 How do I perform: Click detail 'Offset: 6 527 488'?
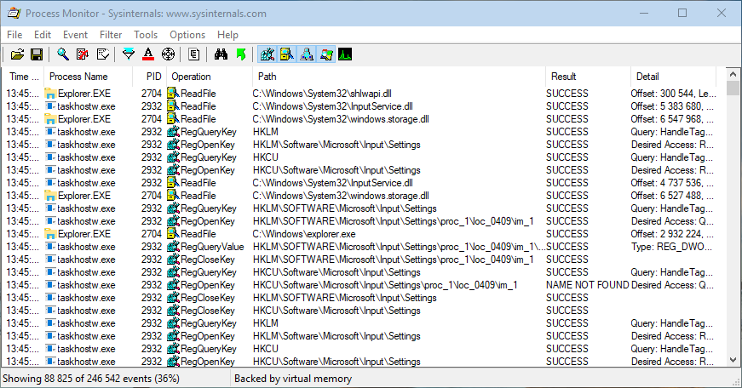(x=672, y=196)
